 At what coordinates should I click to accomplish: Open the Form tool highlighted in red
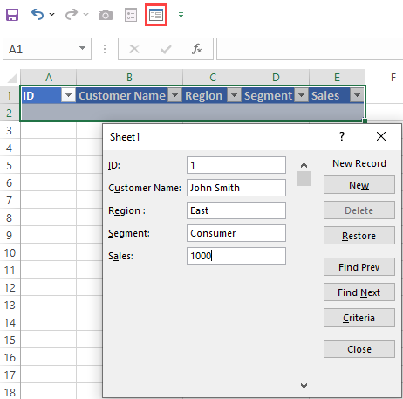(156, 15)
